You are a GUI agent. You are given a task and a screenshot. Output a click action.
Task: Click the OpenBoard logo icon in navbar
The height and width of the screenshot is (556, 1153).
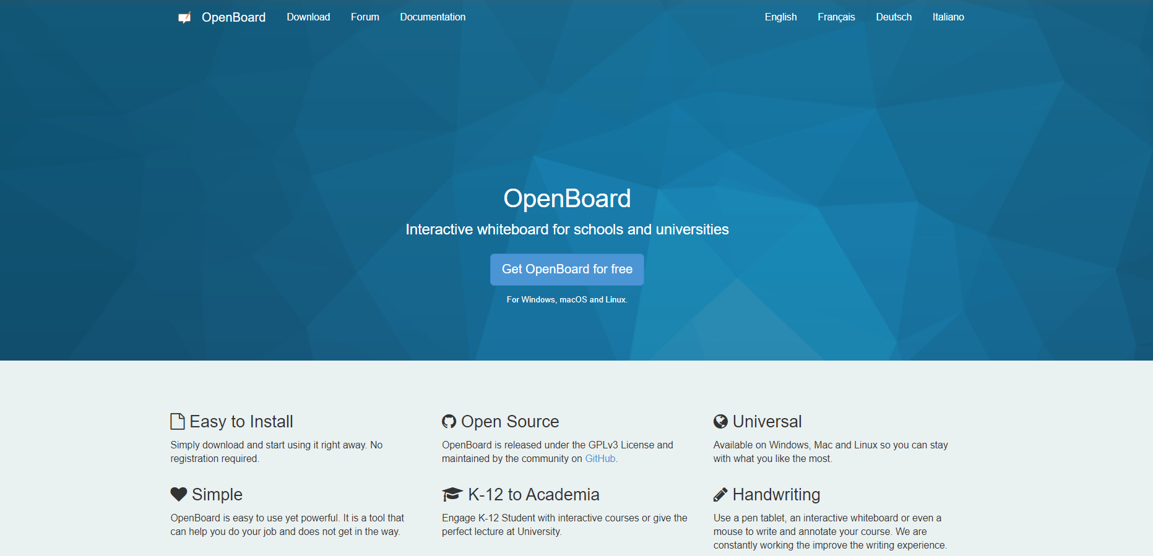click(x=184, y=17)
